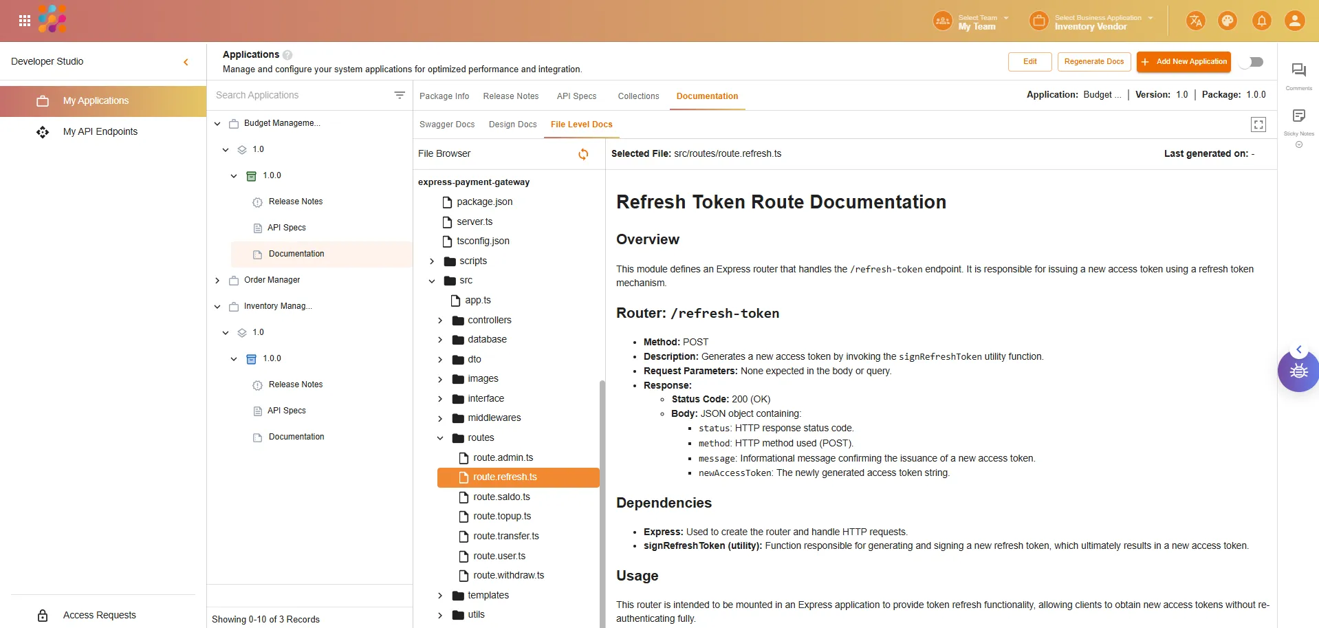Click the Add New Application button
The image size is (1319, 628).
pyautogui.click(x=1184, y=62)
